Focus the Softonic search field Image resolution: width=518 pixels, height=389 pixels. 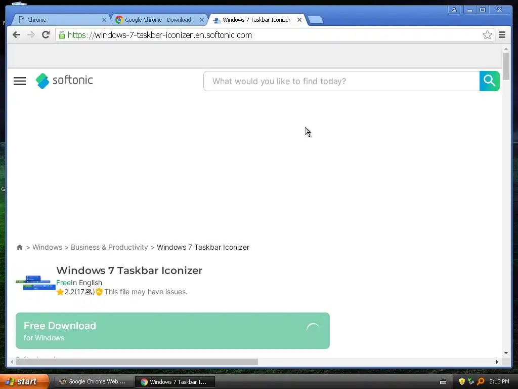click(341, 81)
